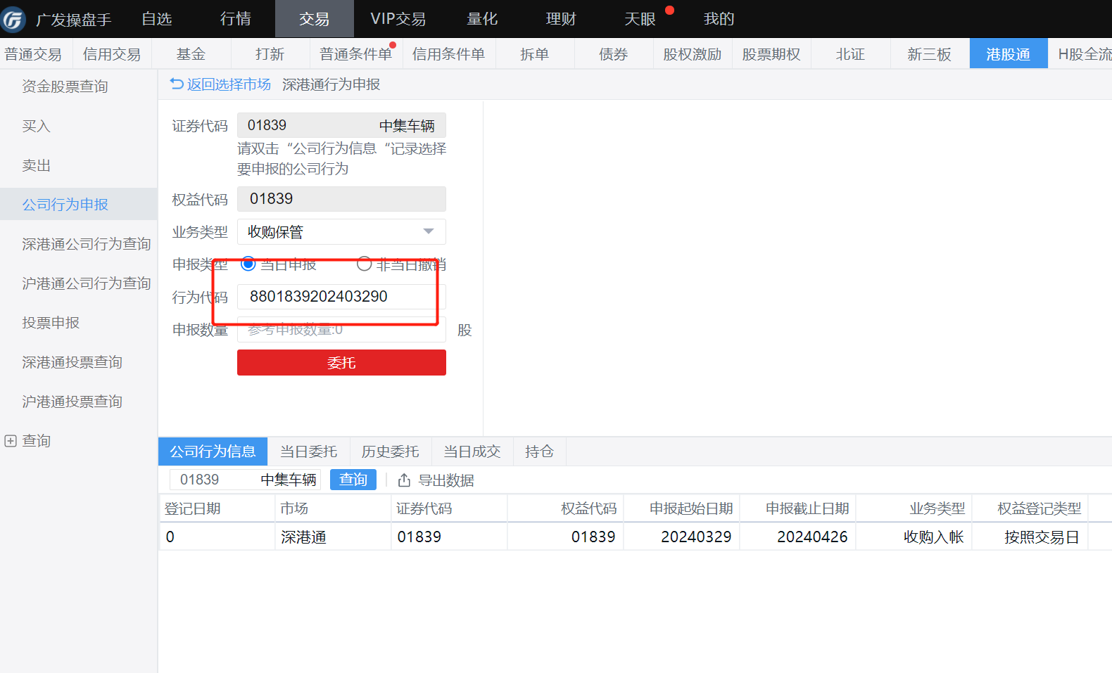Open 沪港通投票查询 in the sidebar

(x=72, y=402)
